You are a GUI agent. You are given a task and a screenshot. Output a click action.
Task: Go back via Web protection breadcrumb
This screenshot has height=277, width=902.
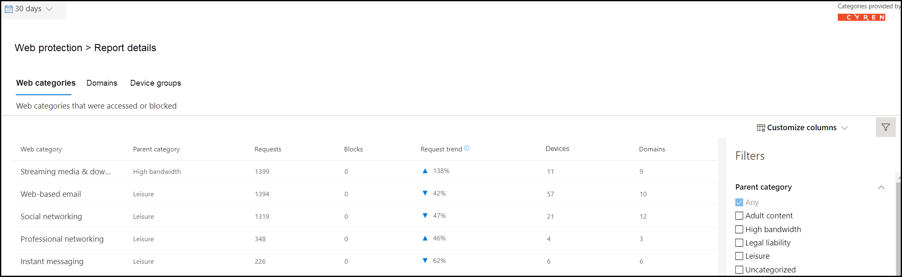(48, 48)
